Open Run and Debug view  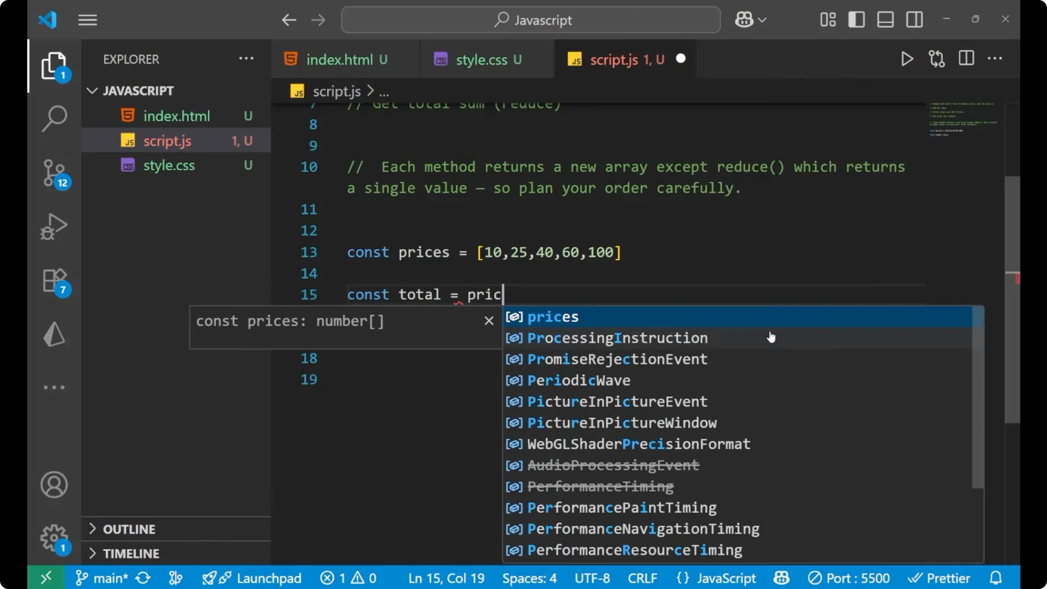click(x=53, y=226)
